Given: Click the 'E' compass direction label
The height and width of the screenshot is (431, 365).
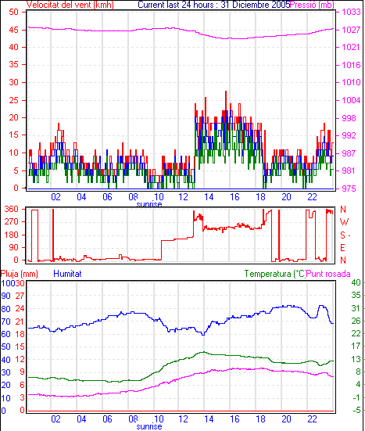Looking at the screenshot, I should coord(342,248).
